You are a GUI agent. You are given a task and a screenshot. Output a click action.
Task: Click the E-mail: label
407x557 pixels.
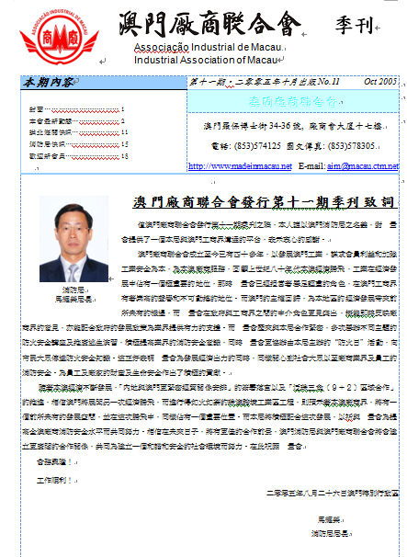click(311, 166)
